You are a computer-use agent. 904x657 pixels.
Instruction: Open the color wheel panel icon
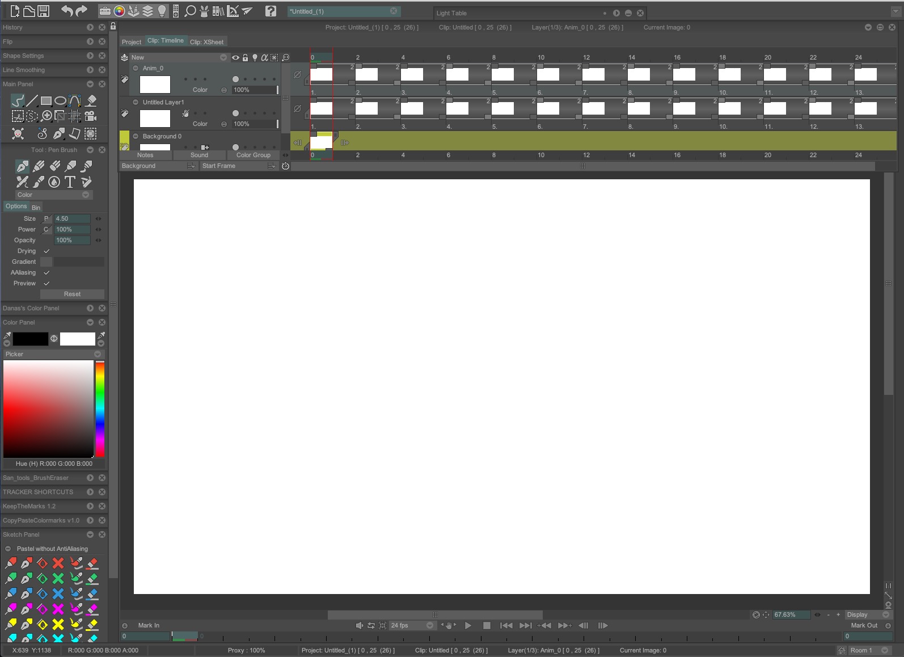coord(119,11)
